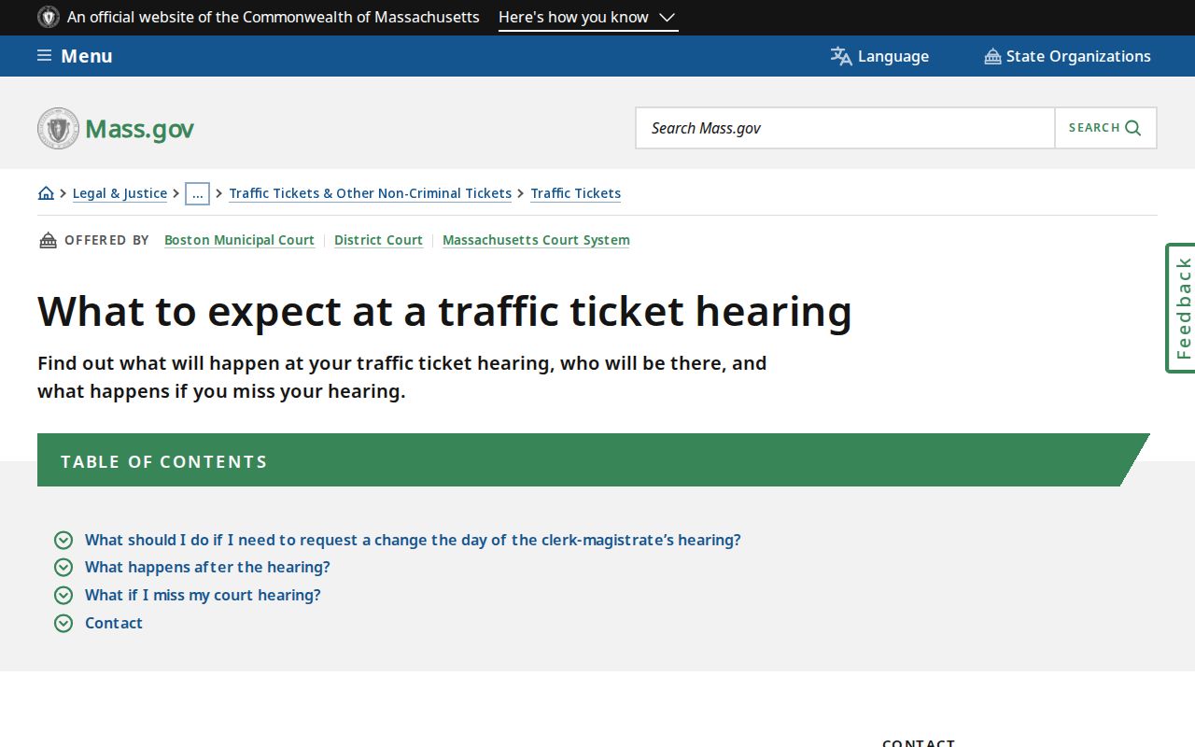
Task: Click the District Court link
Action: [x=378, y=240]
